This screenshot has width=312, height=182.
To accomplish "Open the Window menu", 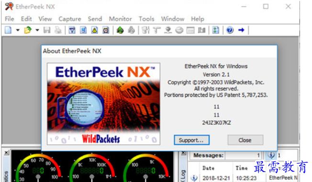I will [x=173, y=19].
